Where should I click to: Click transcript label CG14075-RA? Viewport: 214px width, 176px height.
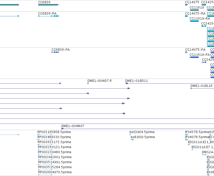(x=195, y=14)
